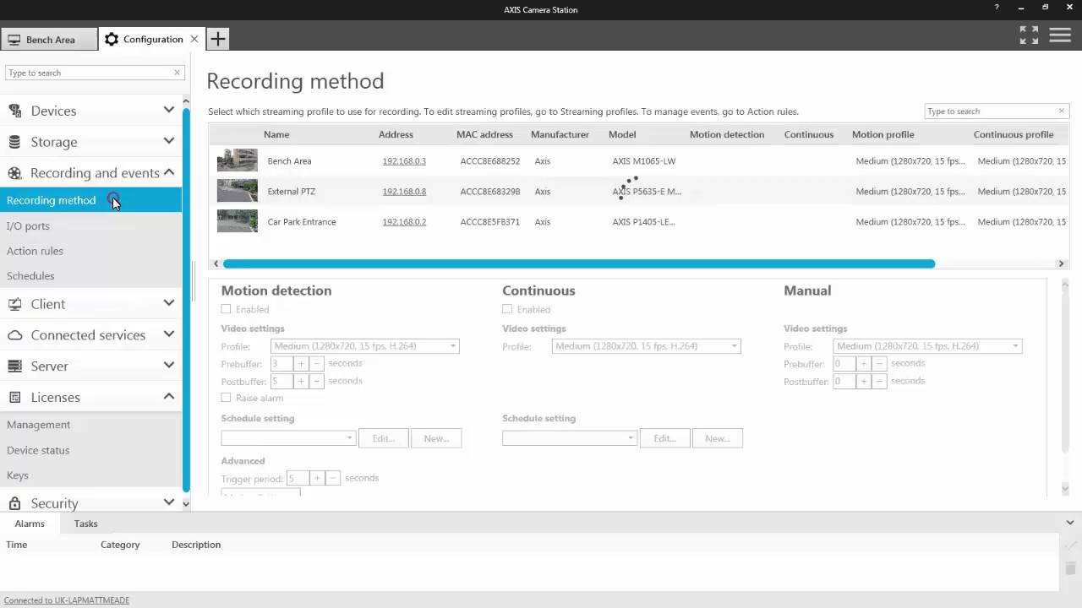Viewport: 1082px width, 608px height.
Task: Click the Devices camera icon in sidebar
Action: coord(14,111)
